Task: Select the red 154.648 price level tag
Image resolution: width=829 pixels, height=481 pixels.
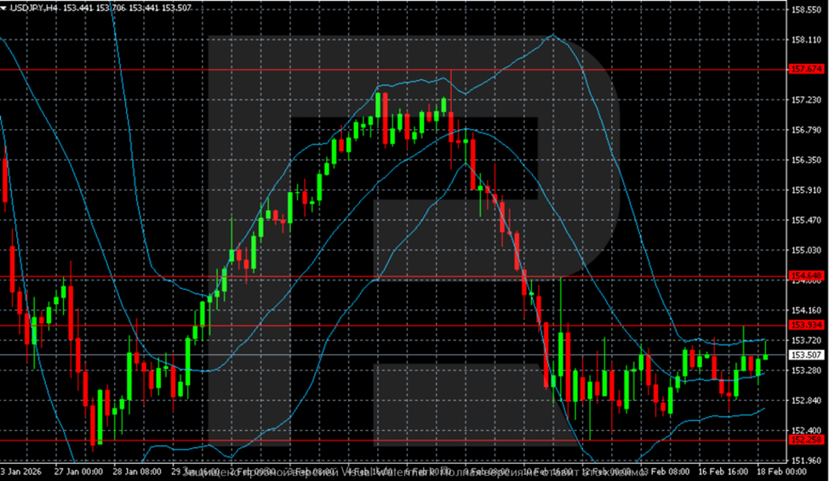Action: pos(806,276)
